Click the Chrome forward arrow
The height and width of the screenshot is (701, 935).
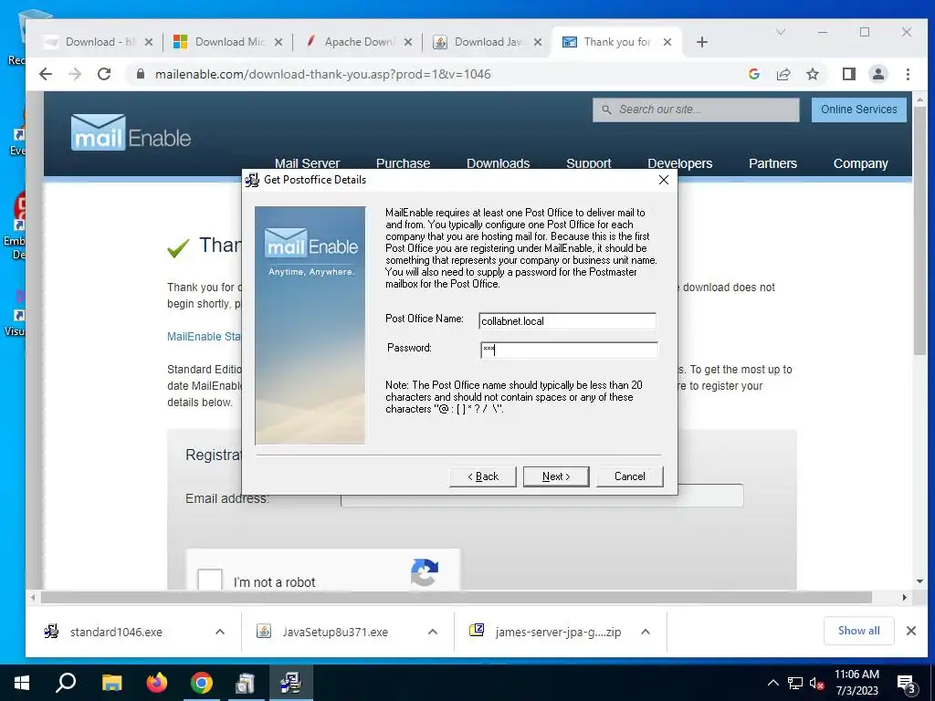[75, 74]
